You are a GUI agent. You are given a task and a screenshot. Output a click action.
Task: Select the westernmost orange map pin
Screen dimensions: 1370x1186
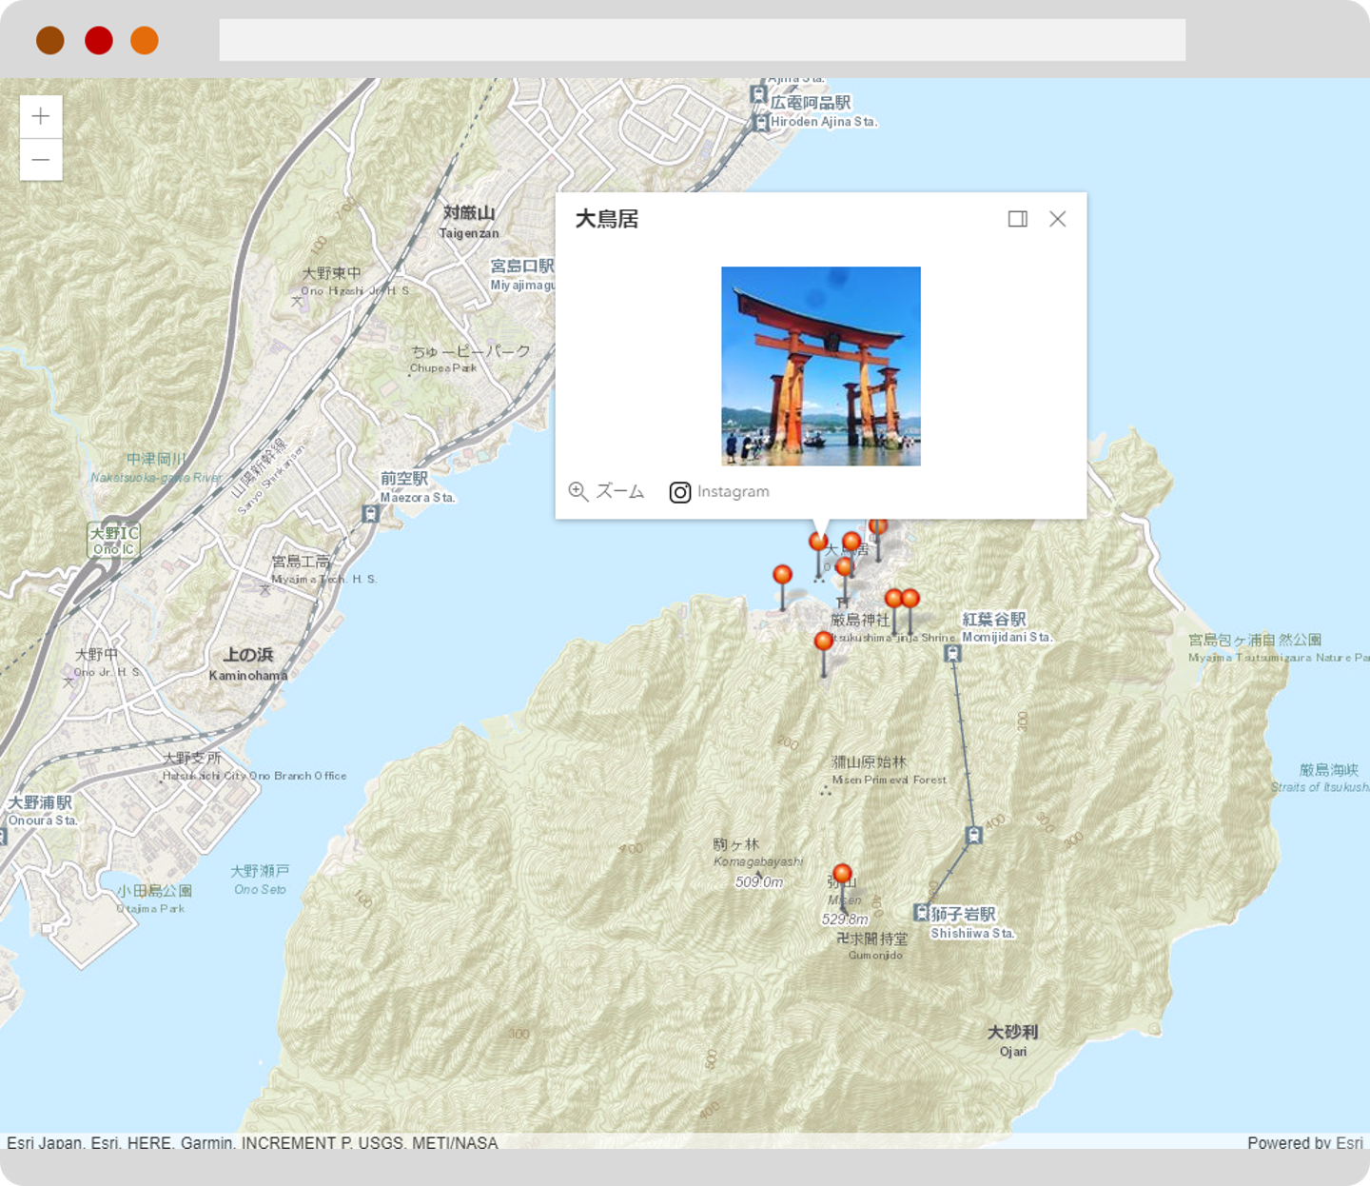coord(782,575)
